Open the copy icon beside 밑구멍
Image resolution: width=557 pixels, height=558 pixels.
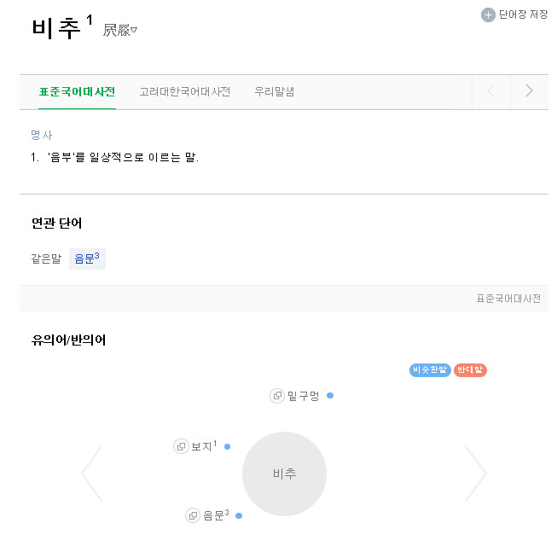[x=276, y=396]
